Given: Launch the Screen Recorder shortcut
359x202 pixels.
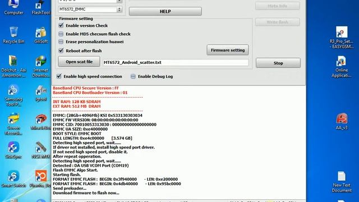Looking at the screenshot, I should [13, 124].
